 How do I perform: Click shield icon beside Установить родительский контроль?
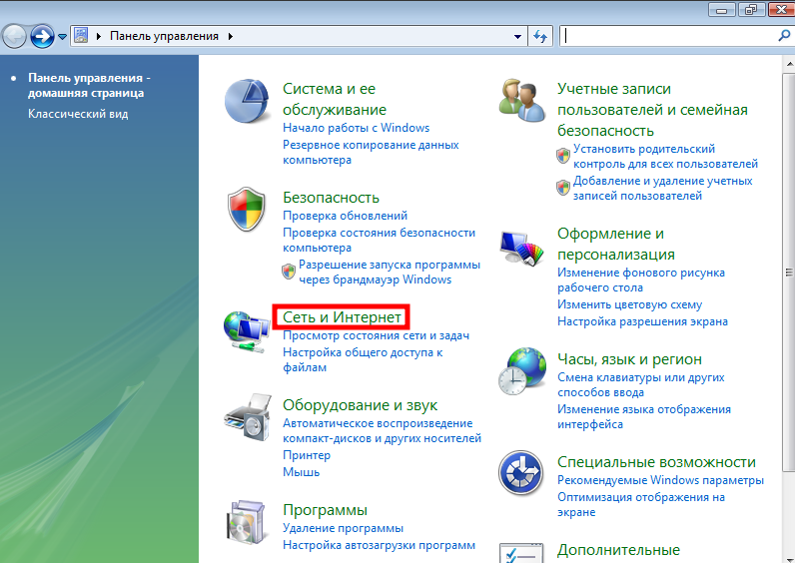point(563,156)
